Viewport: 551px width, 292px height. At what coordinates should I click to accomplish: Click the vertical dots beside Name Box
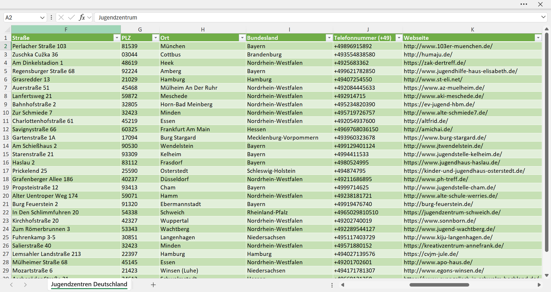coord(51,17)
